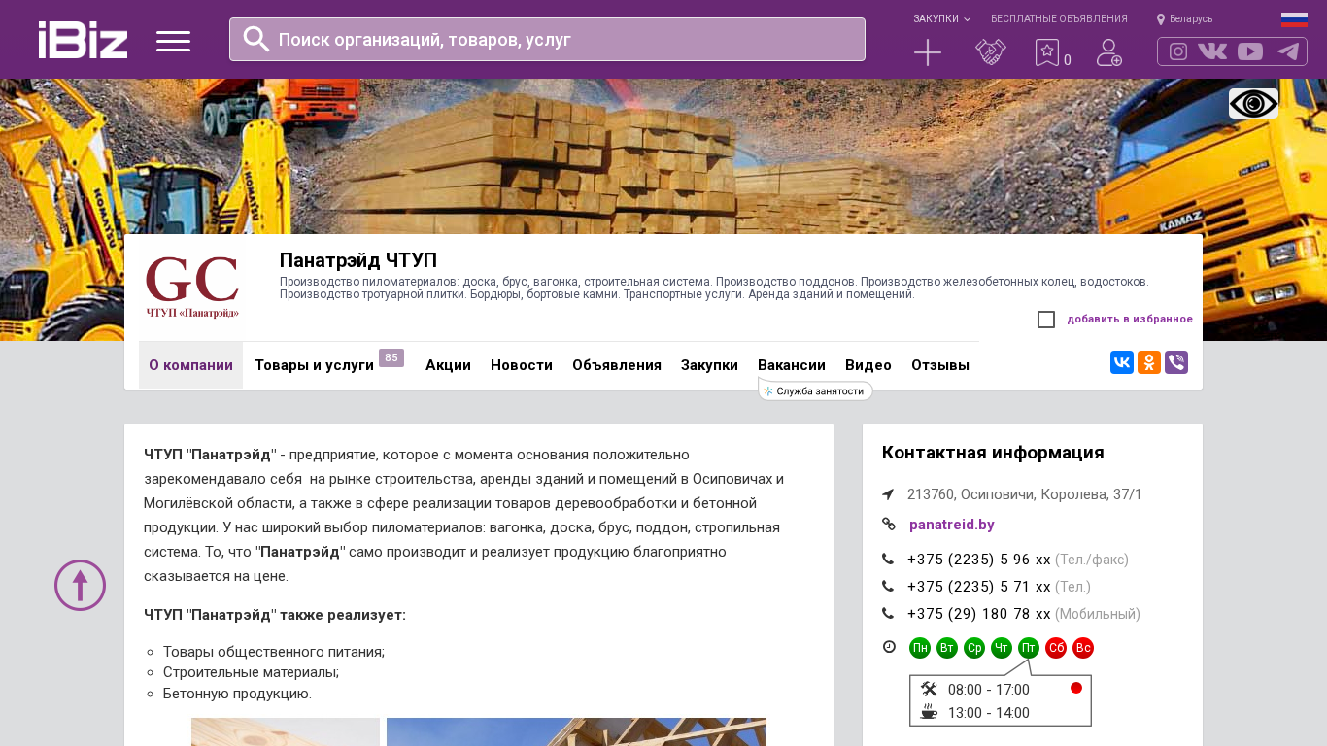Click lunch break hours '13:00 - 14:00'
1327x746 pixels.
pyautogui.click(x=989, y=713)
